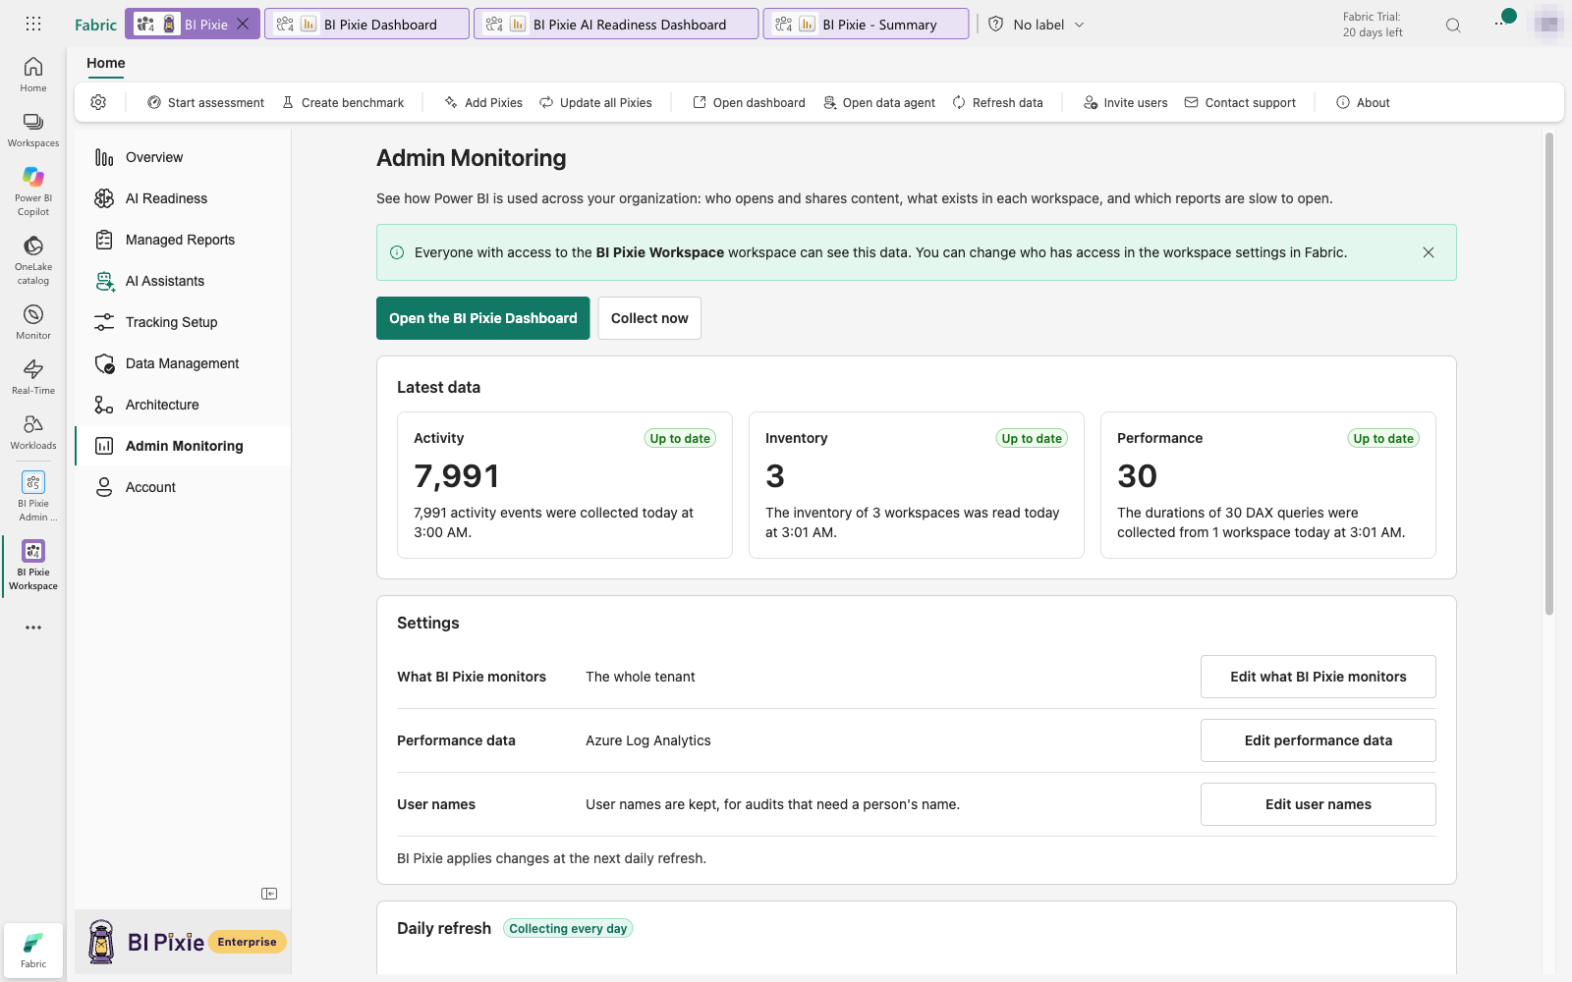Open Tracking Setup page
Viewport: 1572px width, 982px height.
pyautogui.click(x=183, y=322)
